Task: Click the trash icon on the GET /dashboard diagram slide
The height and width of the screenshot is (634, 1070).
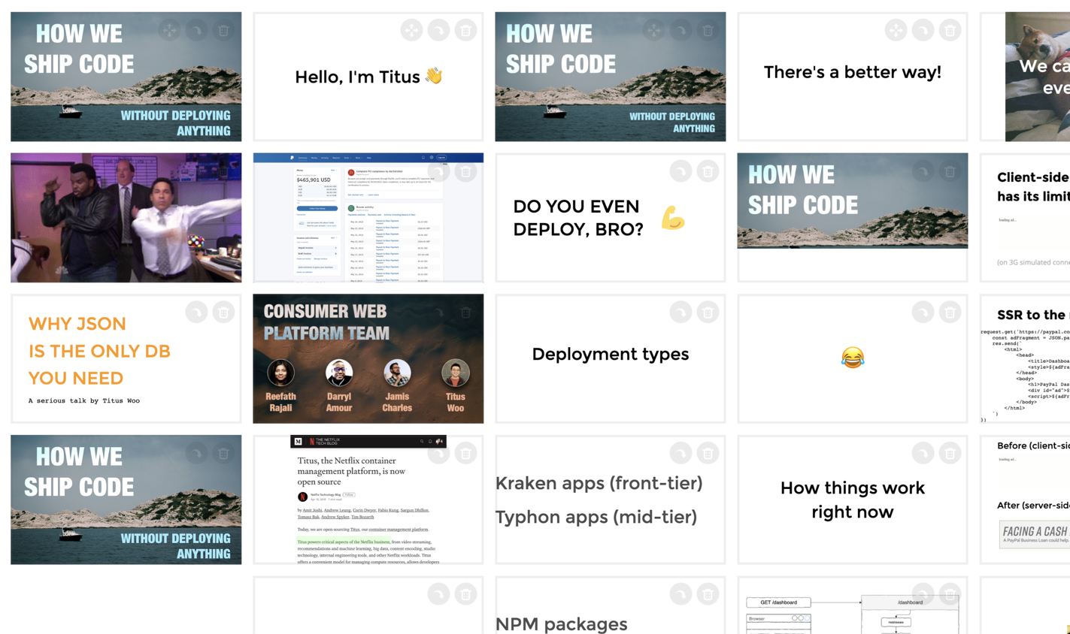Action: click(x=950, y=594)
